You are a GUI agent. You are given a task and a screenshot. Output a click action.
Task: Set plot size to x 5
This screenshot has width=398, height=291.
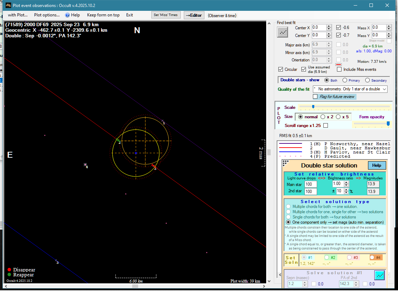coord(338,117)
